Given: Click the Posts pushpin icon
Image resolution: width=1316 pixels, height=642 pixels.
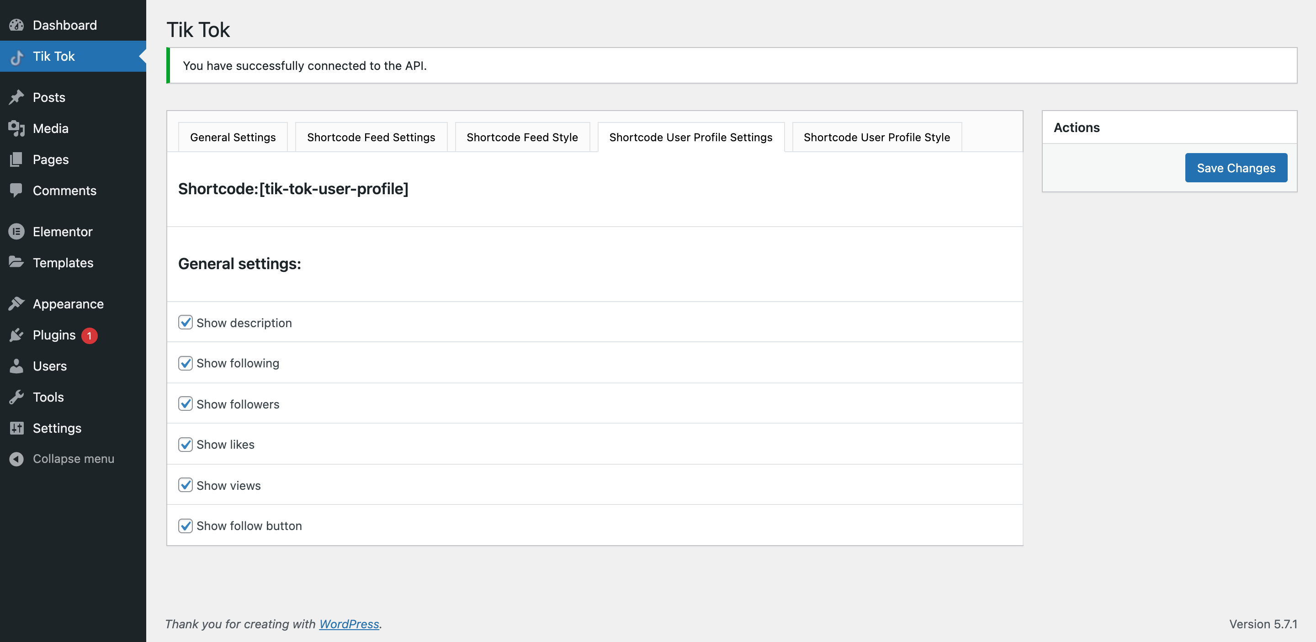Looking at the screenshot, I should coord(16,97).
